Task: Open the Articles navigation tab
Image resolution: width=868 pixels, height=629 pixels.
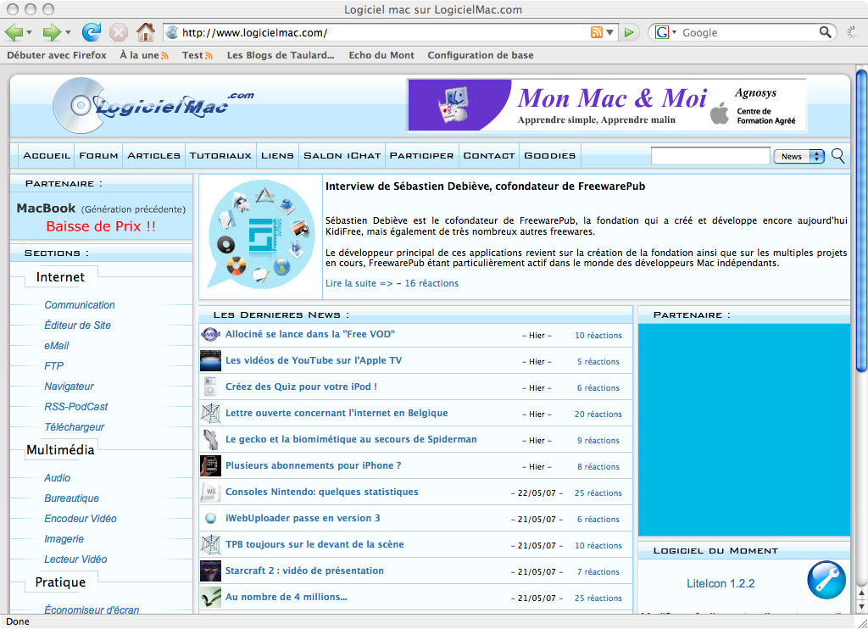Action: [x=154, y=156]
